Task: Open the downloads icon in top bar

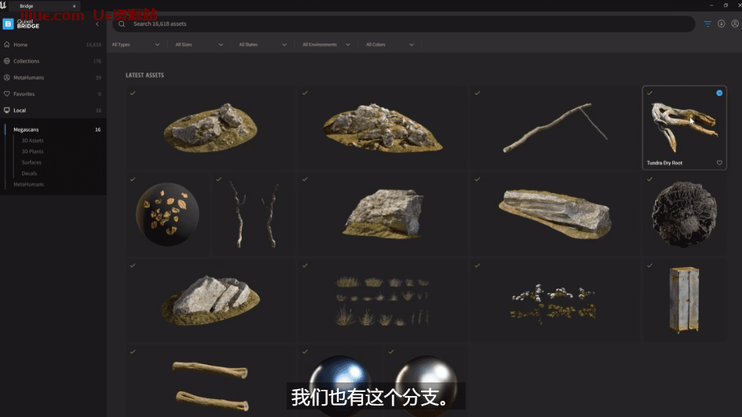Action: click(x=721, y=24)
